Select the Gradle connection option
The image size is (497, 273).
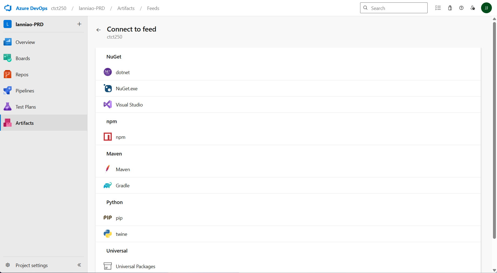click(x=123, y=186)
